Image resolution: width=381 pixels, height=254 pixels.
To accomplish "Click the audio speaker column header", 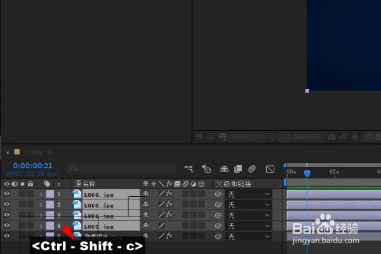I will [15, 184].
